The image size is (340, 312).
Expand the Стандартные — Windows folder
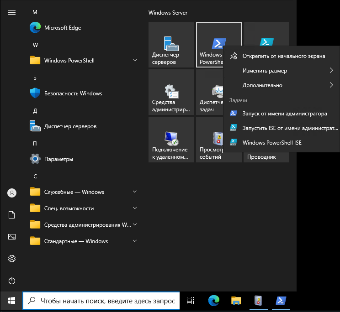[x=82, y=241]
